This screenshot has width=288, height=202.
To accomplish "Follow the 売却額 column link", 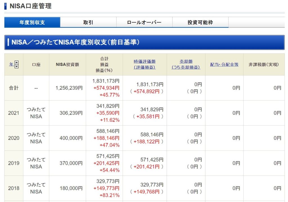I will click(x=186, y=61).
